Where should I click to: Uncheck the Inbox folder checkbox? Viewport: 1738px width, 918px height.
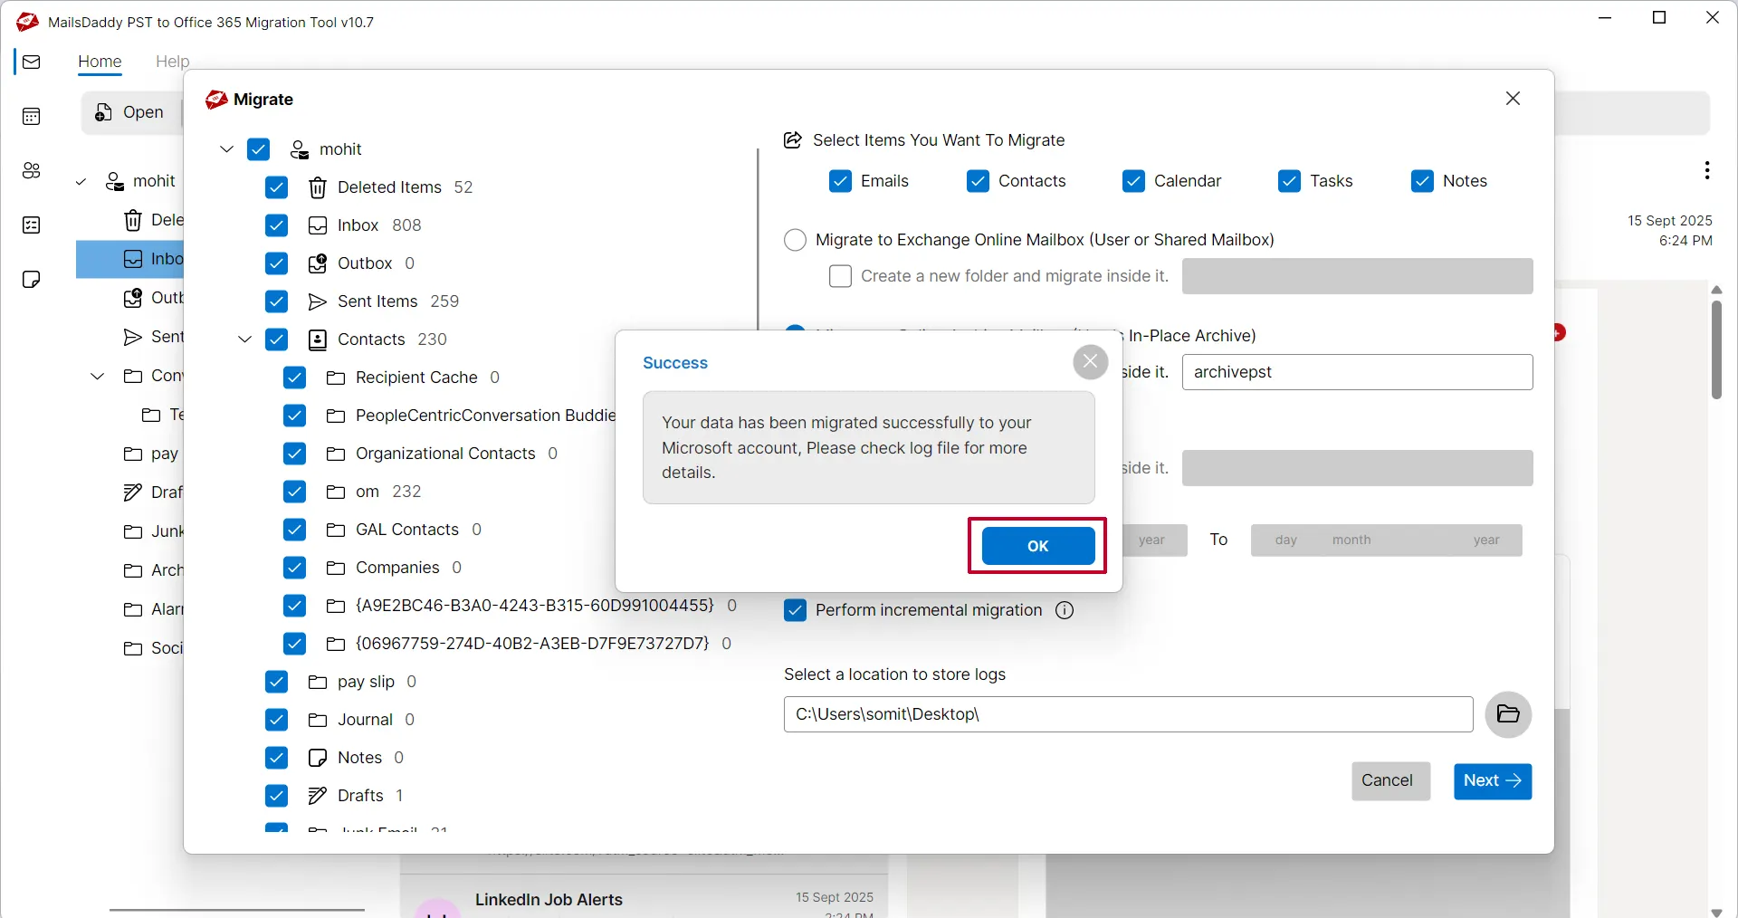tap(276, 225)
